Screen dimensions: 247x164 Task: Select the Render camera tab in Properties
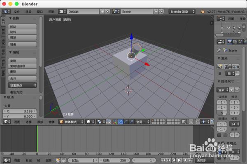click(230, 42)
